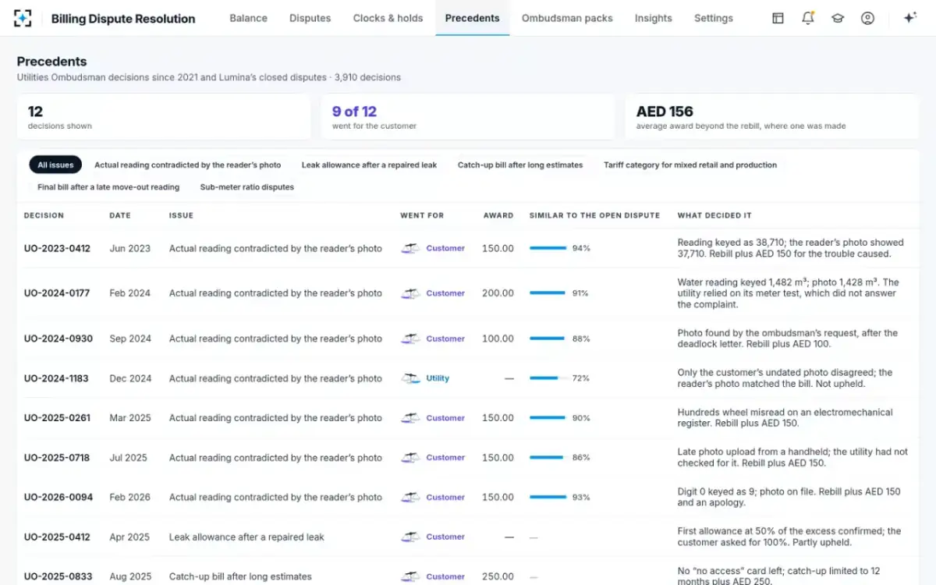
Task: Go to the Disputes tab
Action: (310, 18)
